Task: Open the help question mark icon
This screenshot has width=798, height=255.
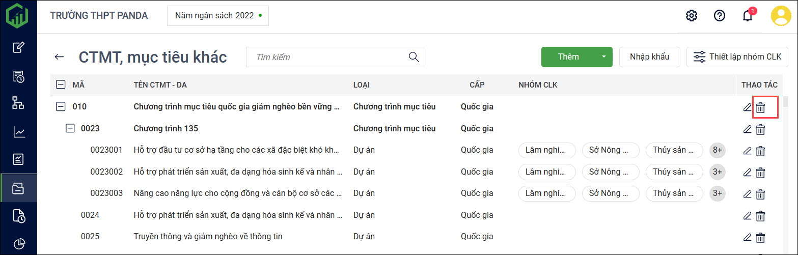Action: (719, 16)
